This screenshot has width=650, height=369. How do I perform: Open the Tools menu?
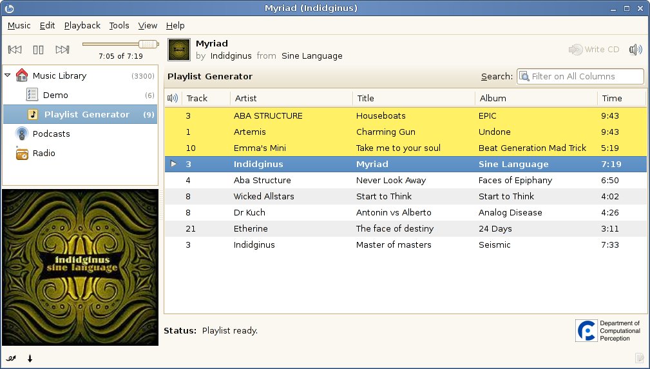point(119,26)
